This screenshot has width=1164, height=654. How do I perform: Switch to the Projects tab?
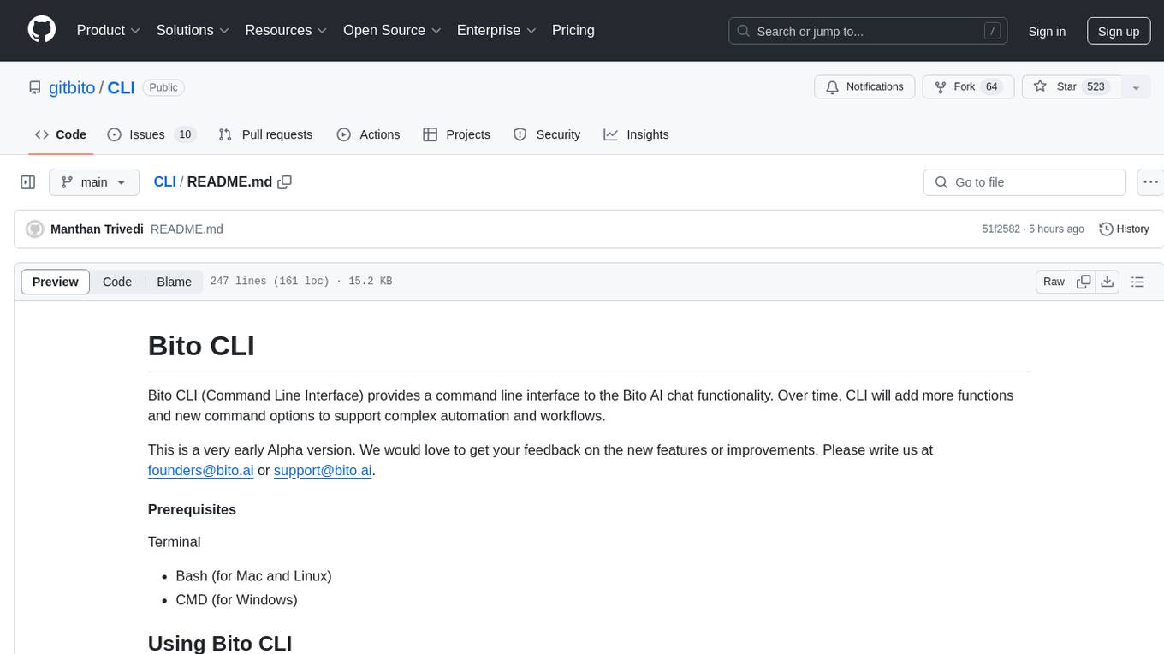click(457, 134)
